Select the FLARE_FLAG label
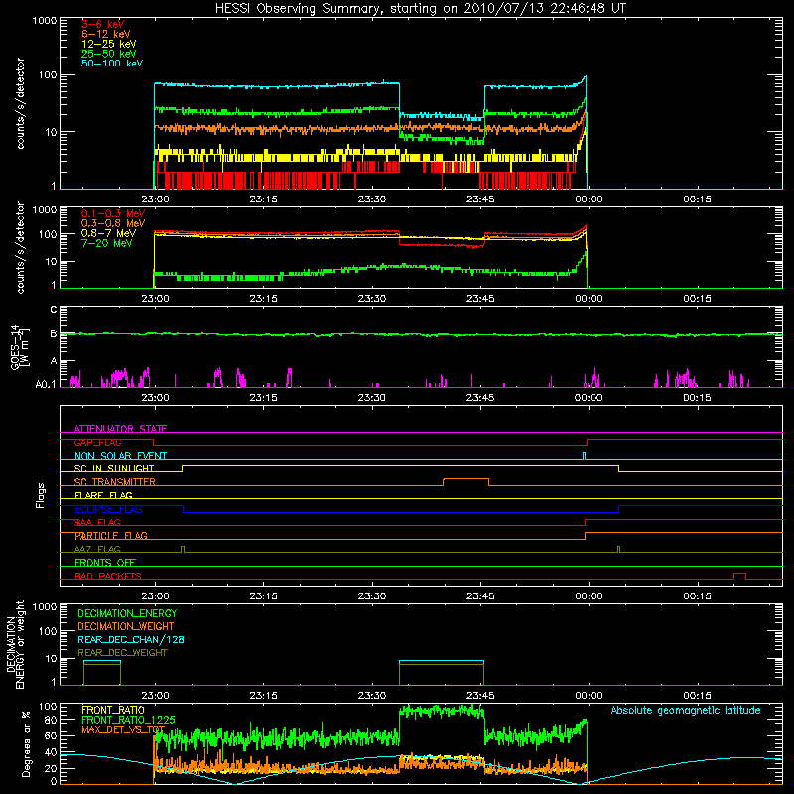 coord(103,495)
